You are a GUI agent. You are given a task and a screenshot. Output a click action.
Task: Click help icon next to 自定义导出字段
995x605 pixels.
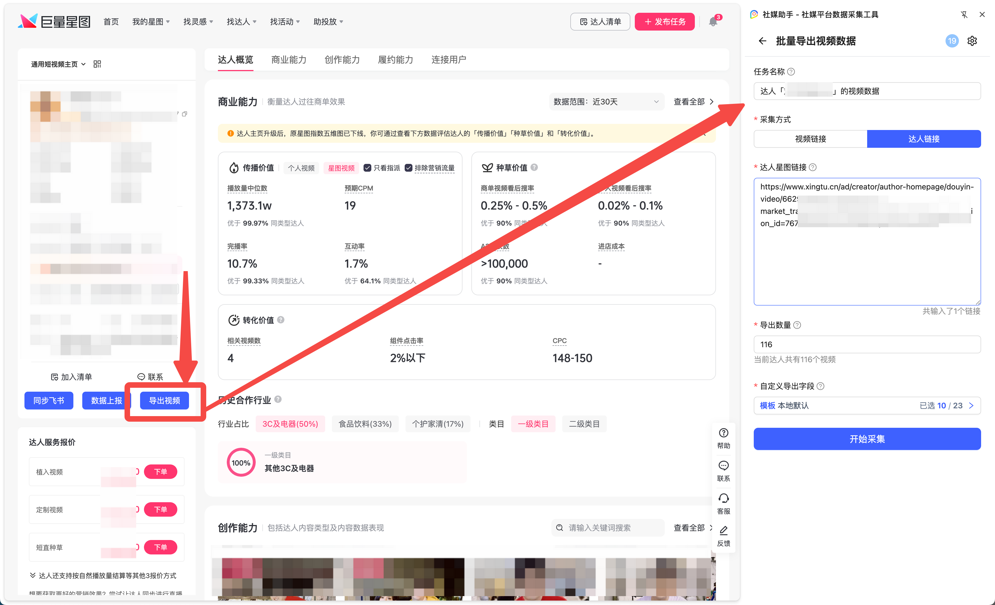click(820, 386)
